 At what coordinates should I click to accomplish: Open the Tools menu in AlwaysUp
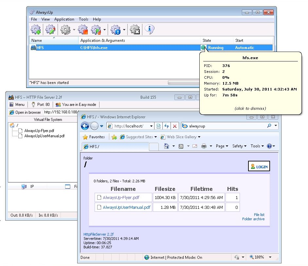pyautogui.click(x=83, y=19)
